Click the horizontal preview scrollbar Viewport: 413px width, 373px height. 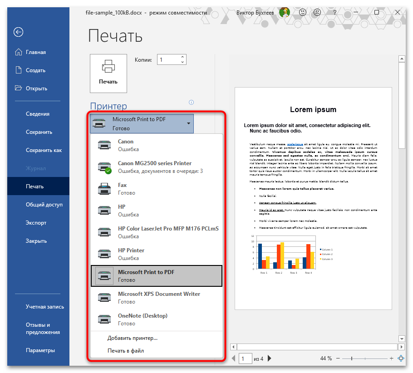(x=317, y=347)
